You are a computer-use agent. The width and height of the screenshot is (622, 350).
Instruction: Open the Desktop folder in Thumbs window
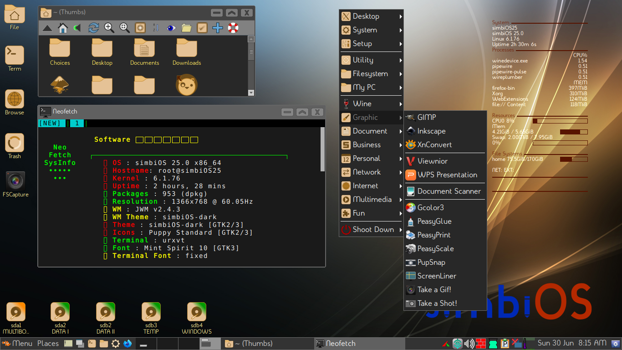(x=102, y=52)
